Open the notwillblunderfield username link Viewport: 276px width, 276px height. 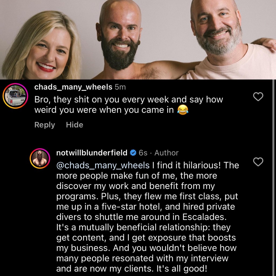pos(92,153)
